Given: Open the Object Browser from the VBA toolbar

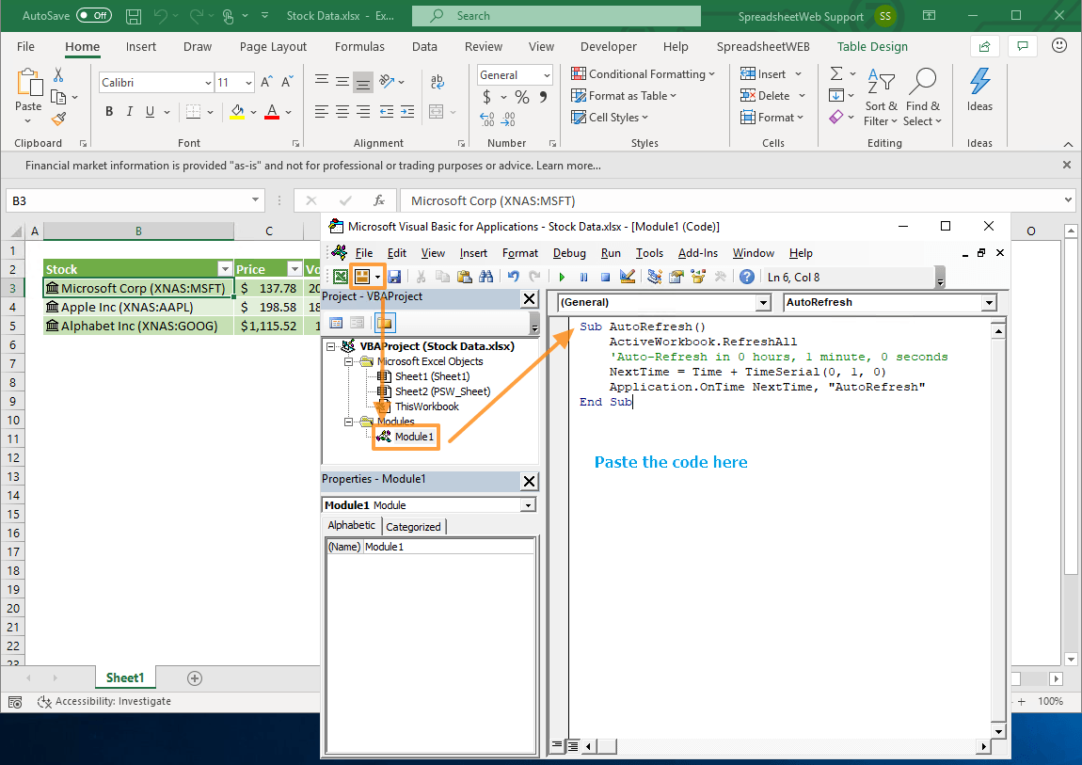Looking at the screenshot, I should click(699, 276).
